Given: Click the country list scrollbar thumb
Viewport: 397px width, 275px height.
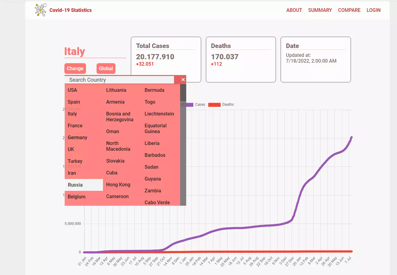Looking at the screenshot, I should (183, 93).
